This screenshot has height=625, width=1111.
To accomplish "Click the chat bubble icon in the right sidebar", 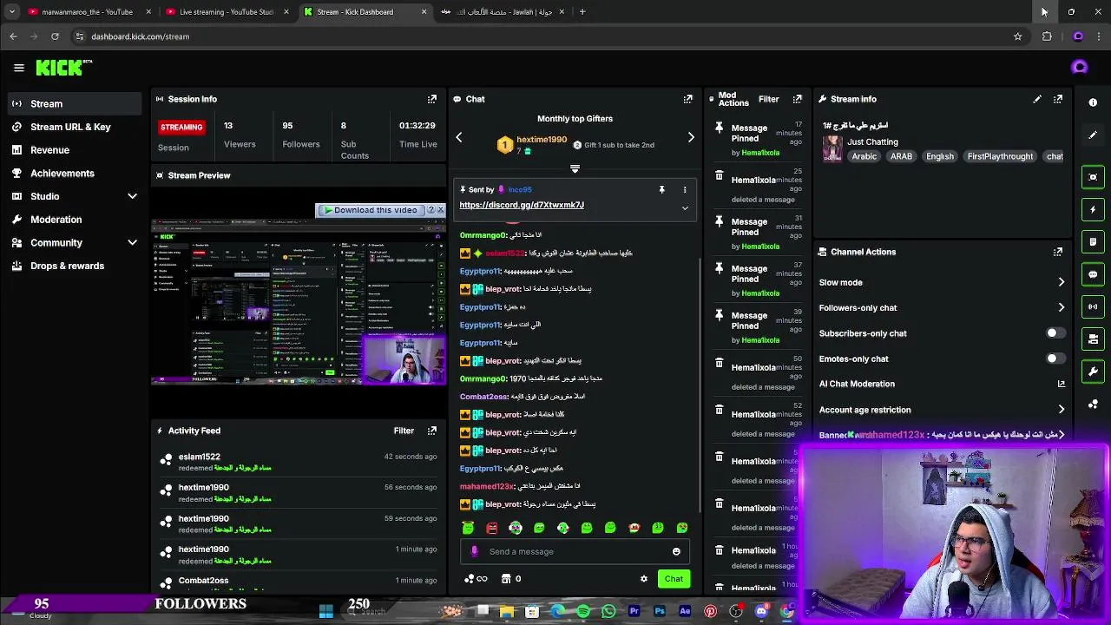I will click(1093, 274).
